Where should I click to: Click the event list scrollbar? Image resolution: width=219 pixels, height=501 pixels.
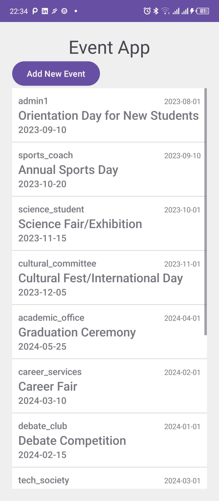[206, 212]
